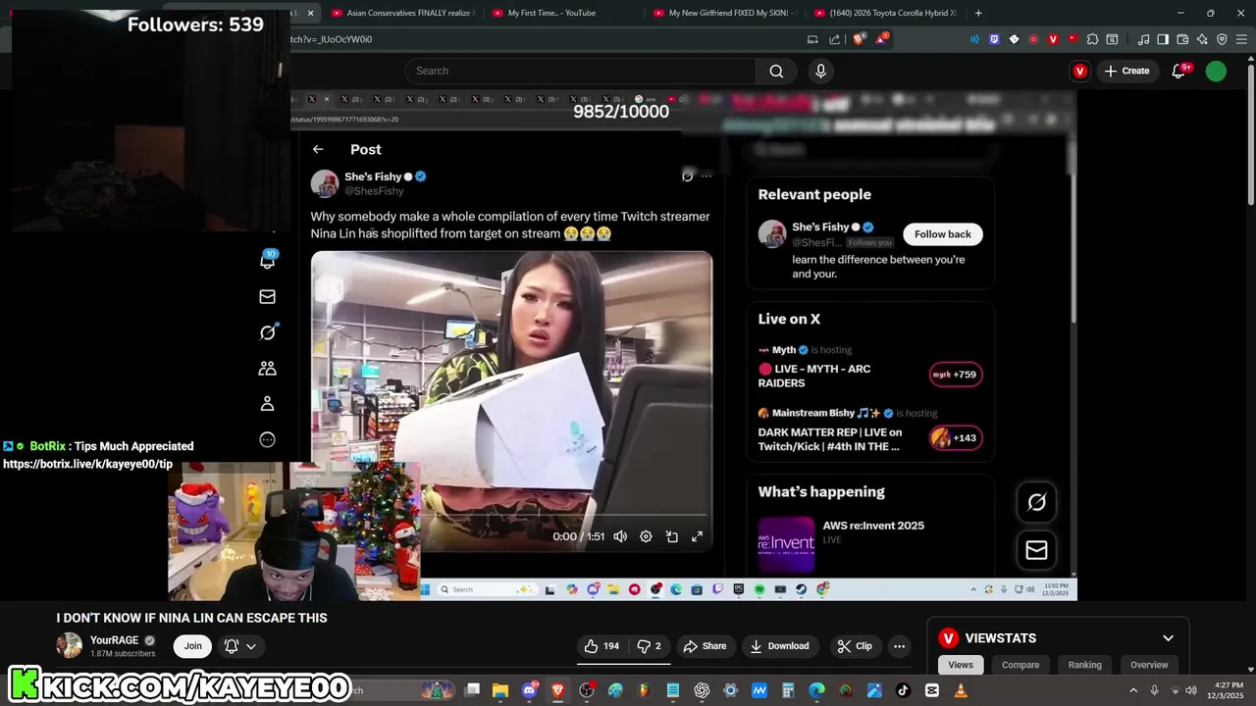Screen dimensions: 1256x706
Task: Dislike the YouTube video
Action: pos(649,646)
